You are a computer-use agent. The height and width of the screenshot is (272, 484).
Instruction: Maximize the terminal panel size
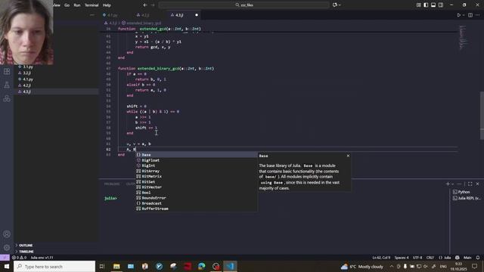(470, 184)
